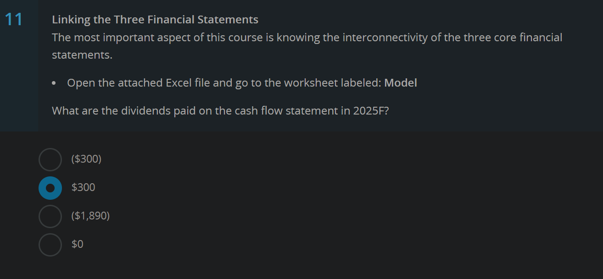Click the question title Linking the Three Financial Statements

(155, 19)
